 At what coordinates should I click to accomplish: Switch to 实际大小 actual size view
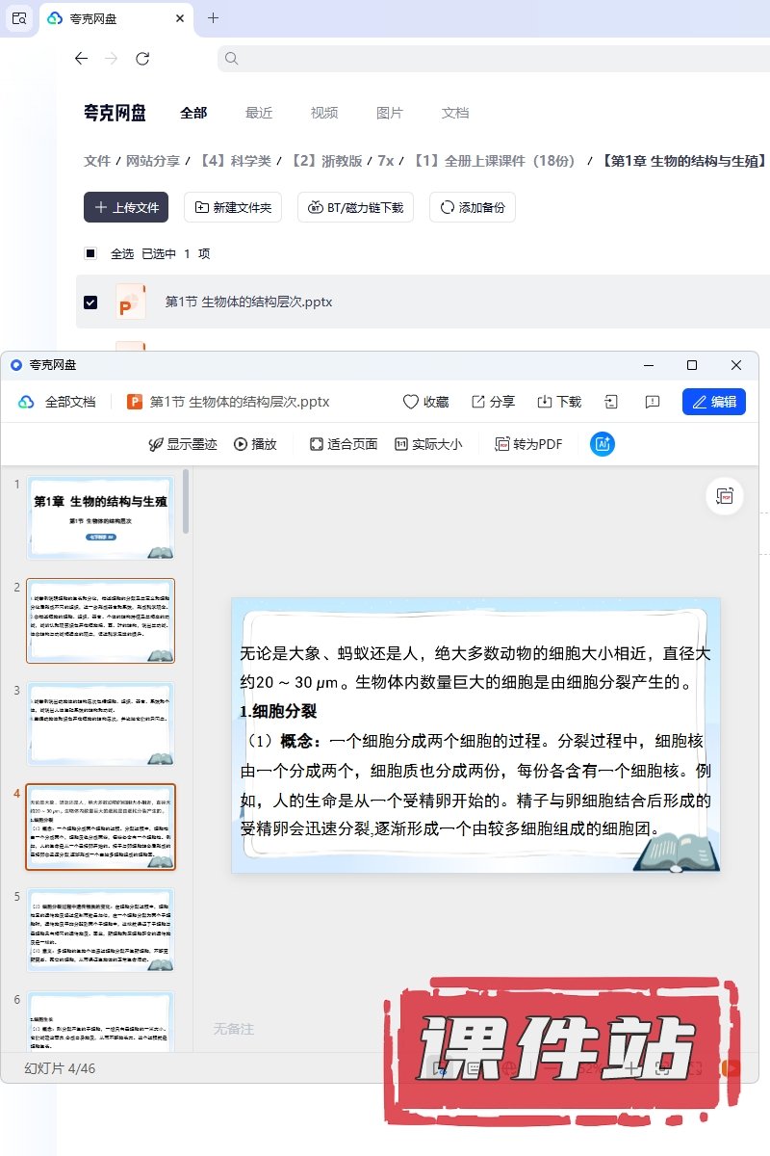coord(427,444)
